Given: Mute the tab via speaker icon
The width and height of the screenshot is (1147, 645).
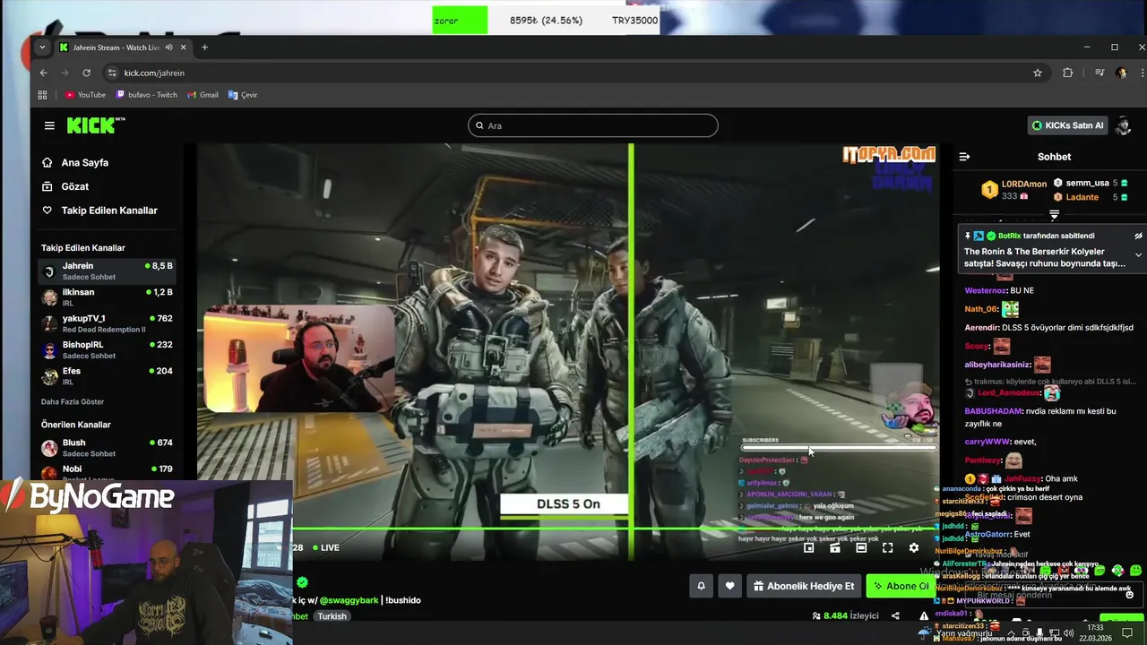Looking at the screenshot, I should [x=168, y=47].
